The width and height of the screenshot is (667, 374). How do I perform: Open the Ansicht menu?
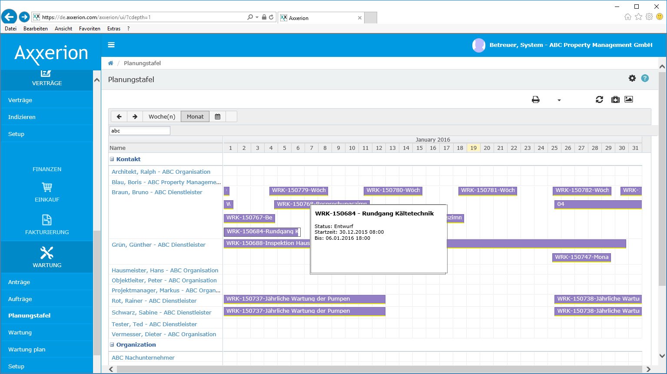(63, 29)
